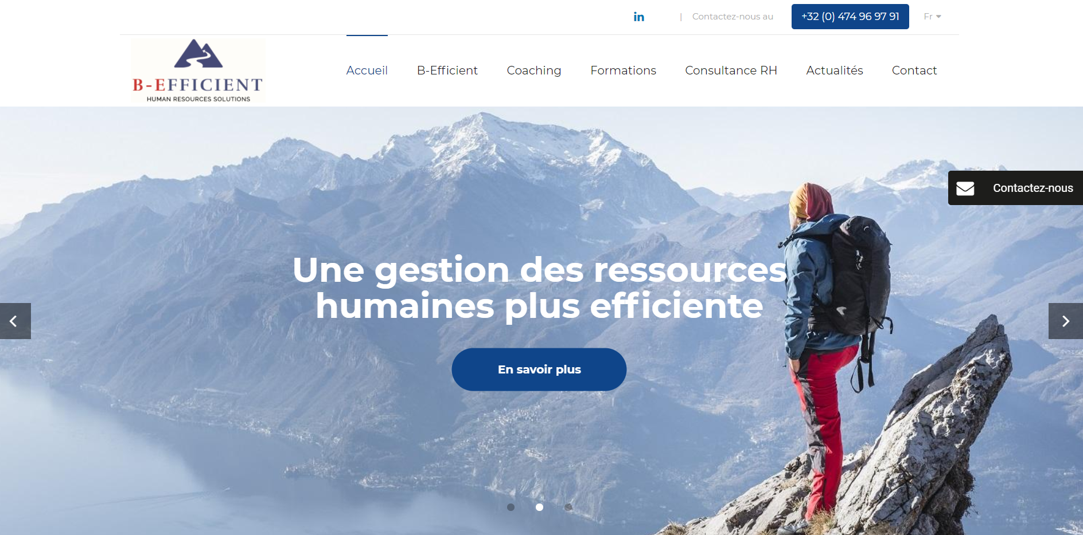Select the second carousel dot
The image size is (1083, 535).
pos(539,507)
